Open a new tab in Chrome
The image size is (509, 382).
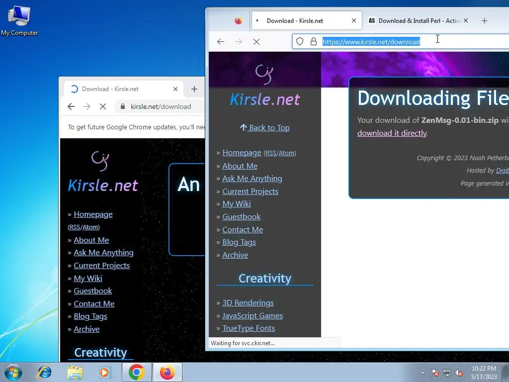point(194,89)
